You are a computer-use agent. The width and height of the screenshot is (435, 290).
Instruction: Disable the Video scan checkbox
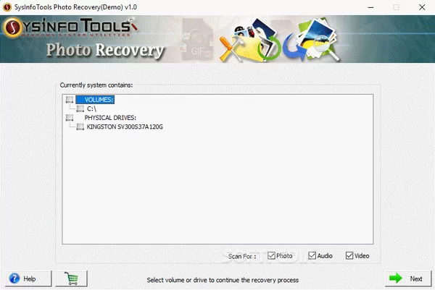pos(349,256)
